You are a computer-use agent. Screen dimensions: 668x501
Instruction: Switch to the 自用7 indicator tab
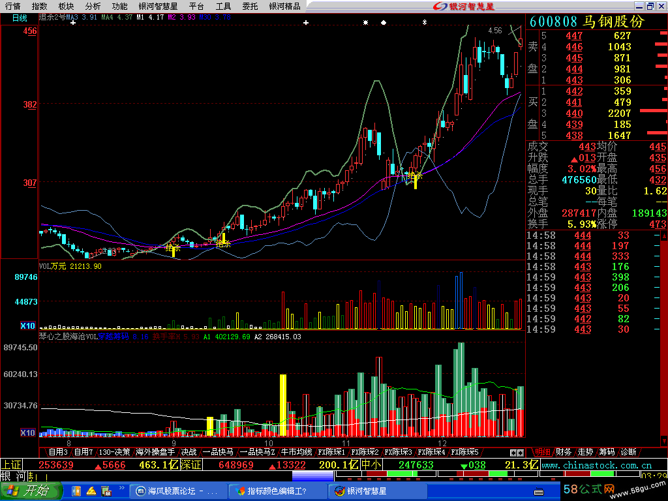pyautogui.click(x=83, y=452)
